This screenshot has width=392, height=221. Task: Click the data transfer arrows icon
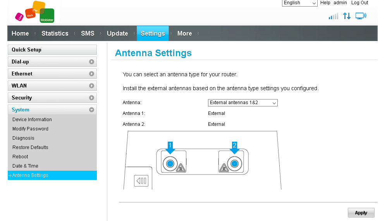point(347,16)
